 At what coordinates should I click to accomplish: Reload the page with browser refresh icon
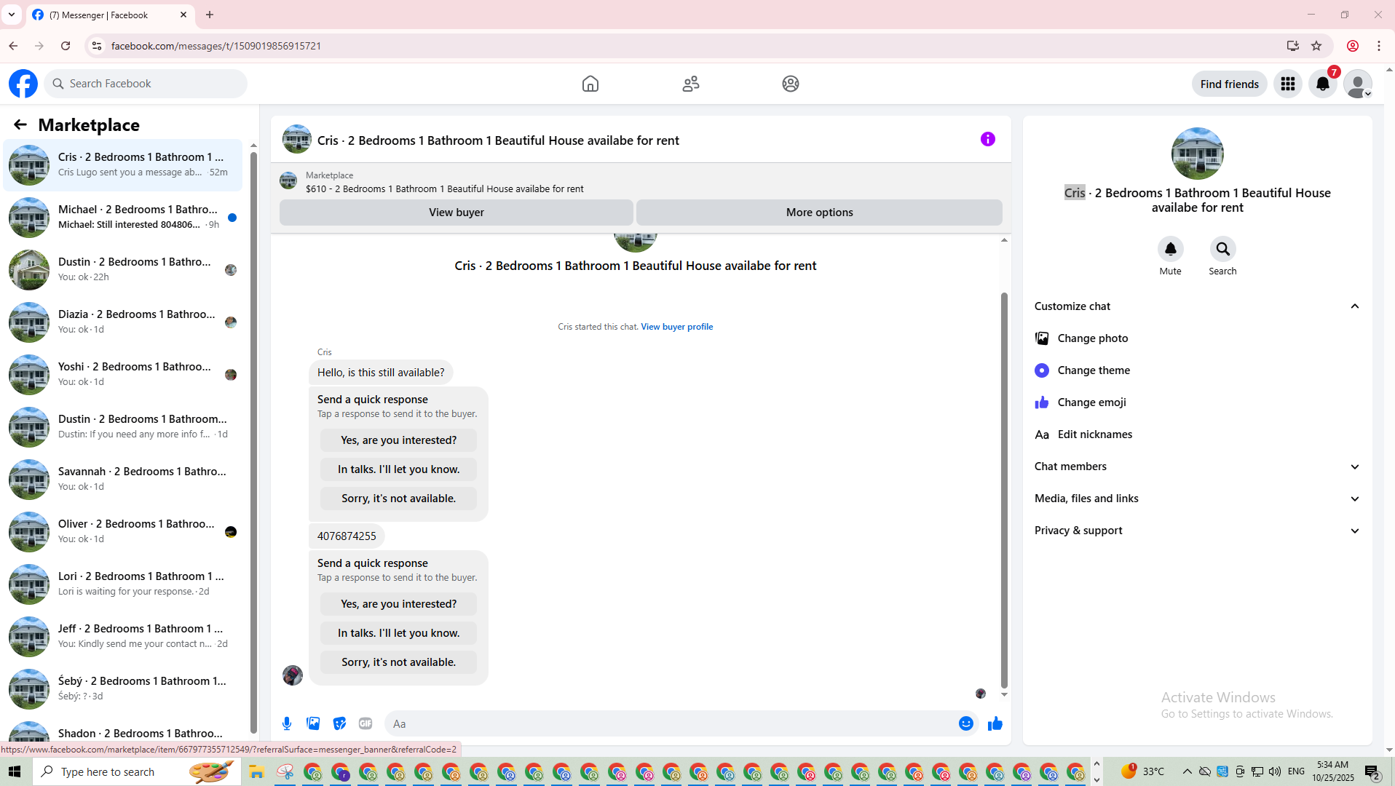(66, 46)
